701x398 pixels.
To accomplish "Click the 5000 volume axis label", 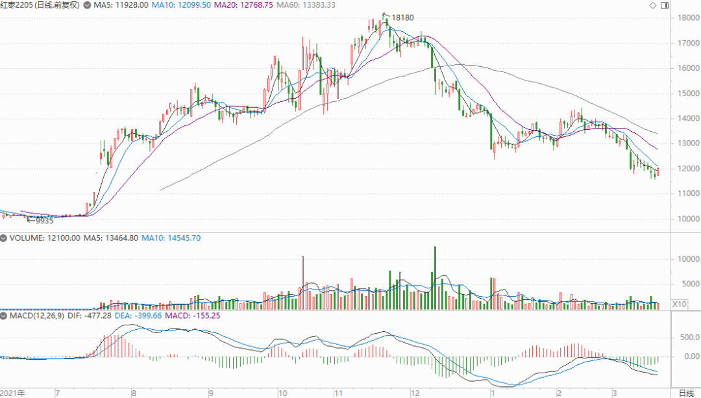I will [691, 284].
